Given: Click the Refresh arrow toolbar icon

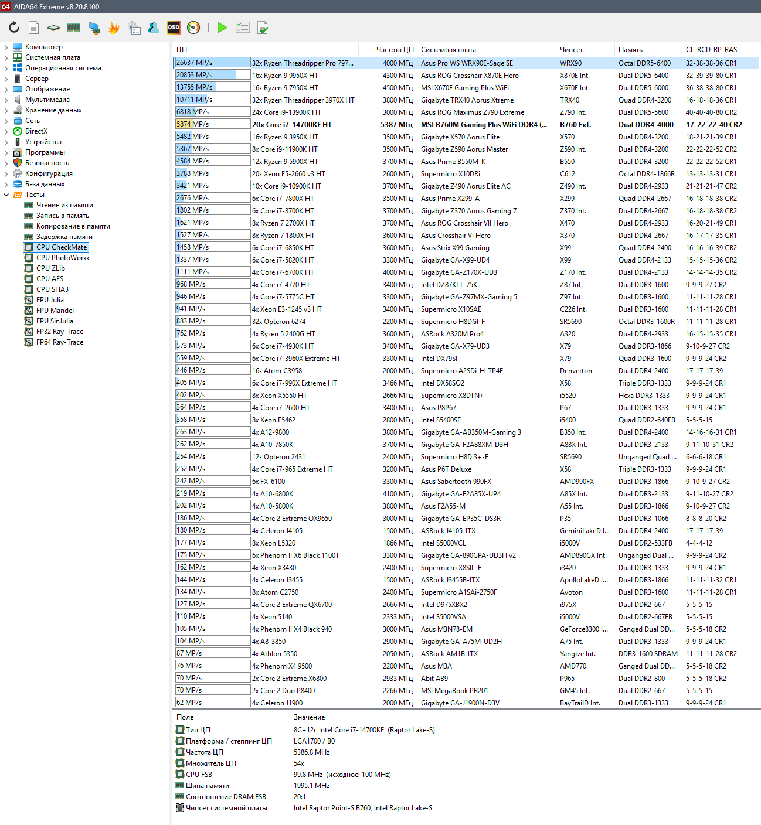Looking at the screenshot, I should pyautogui.click(x=14, y=28).
